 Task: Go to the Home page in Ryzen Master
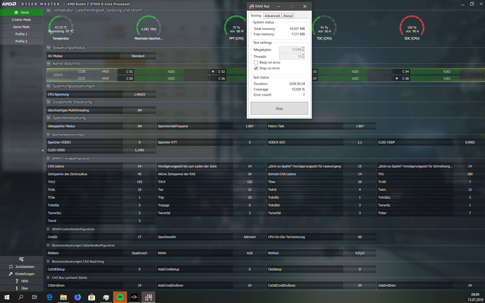(21, 12)
